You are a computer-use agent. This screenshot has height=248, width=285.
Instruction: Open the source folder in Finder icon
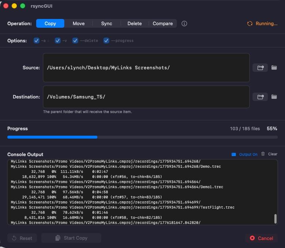(274, 68)
